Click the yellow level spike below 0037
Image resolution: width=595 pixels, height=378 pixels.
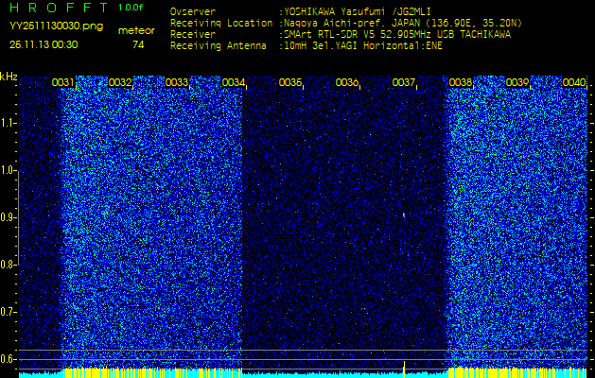click(404, 369)
